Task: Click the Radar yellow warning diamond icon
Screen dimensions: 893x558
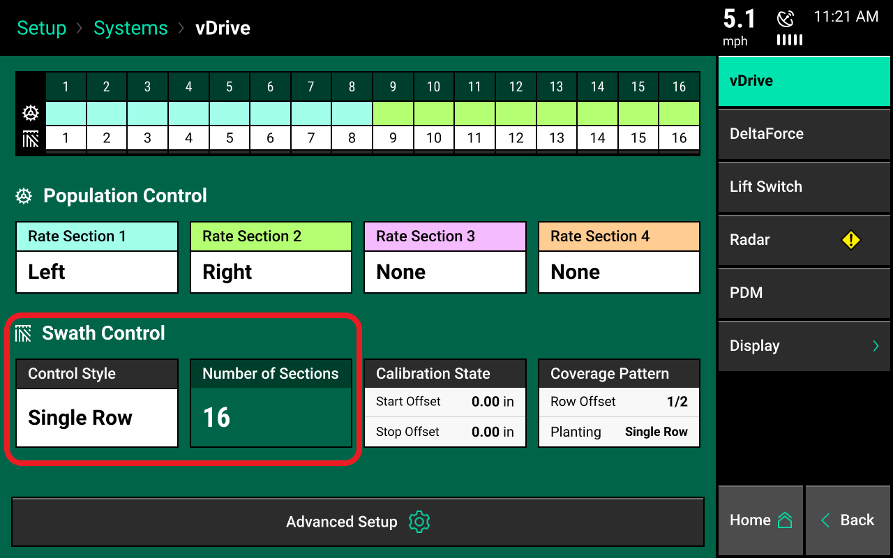Action: pyautogui.click(x=851, y=240)
